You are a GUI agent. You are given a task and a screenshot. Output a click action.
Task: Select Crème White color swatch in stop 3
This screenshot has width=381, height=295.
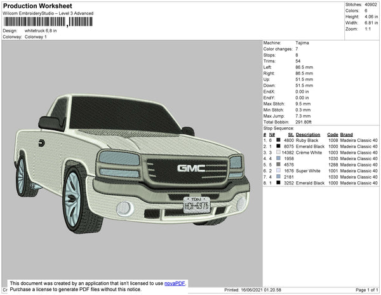point(279,152)
